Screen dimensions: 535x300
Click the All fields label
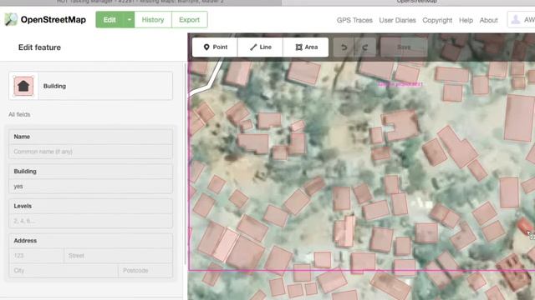[x=19, y=115]
